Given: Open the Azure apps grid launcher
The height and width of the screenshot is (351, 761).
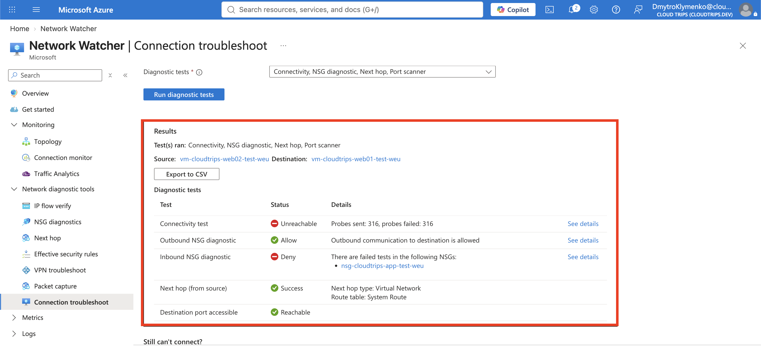Looking at the screenshot, I should coord(12,10).
